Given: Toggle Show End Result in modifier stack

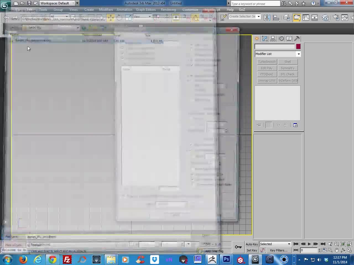Looking at the screenshot, I should tap(269, 125).
